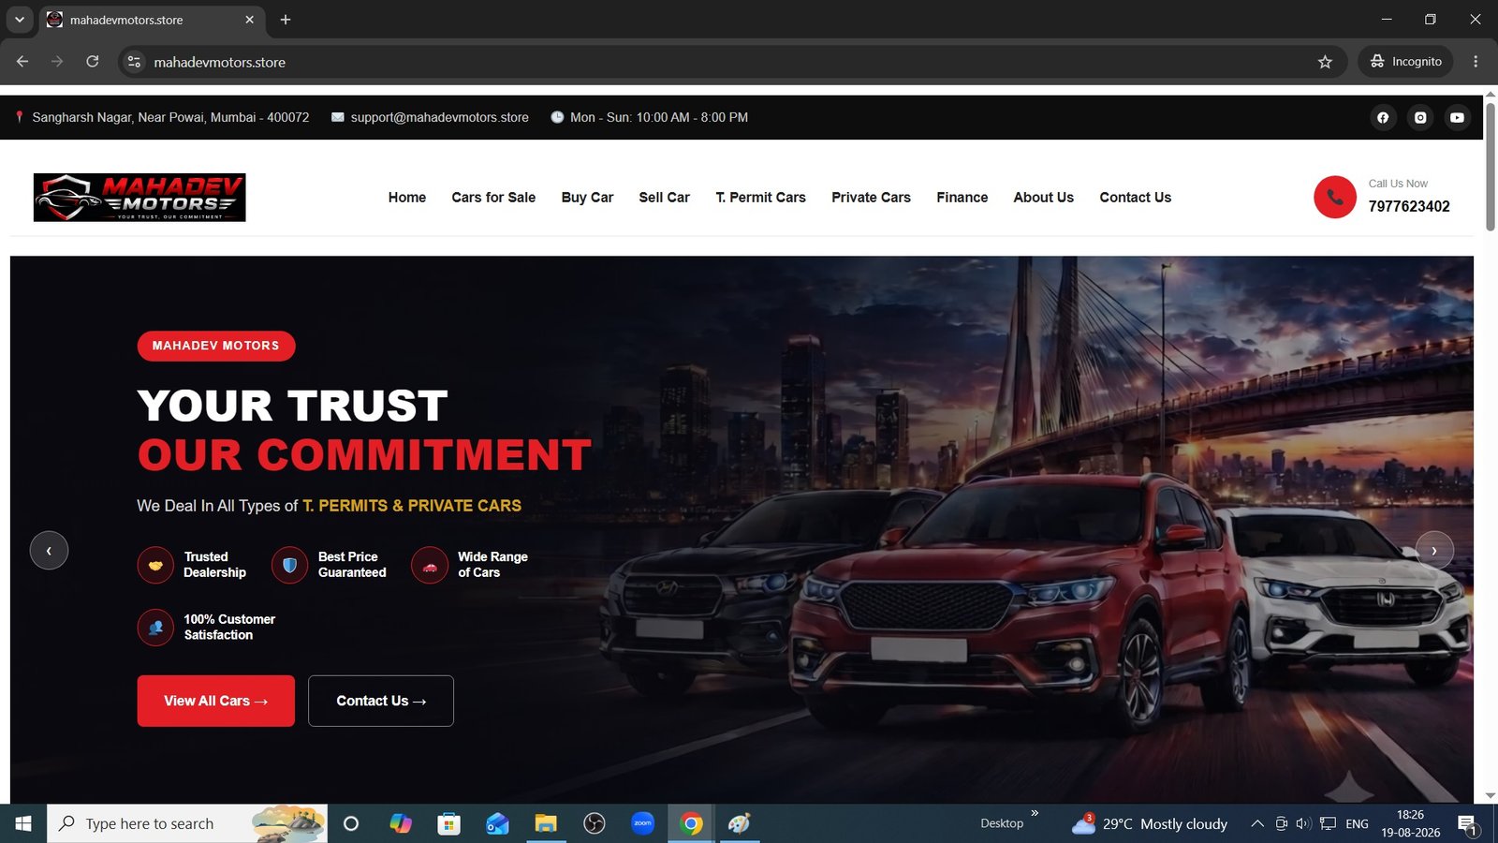Open the Windows Start menu

(x=23, y=823)
